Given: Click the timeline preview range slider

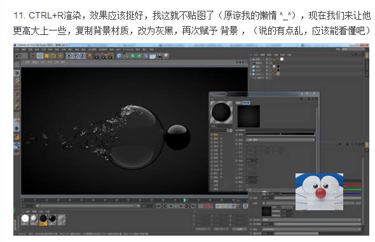Looking at the screenshot, I should pyautogui.click(x=88, y=206).
